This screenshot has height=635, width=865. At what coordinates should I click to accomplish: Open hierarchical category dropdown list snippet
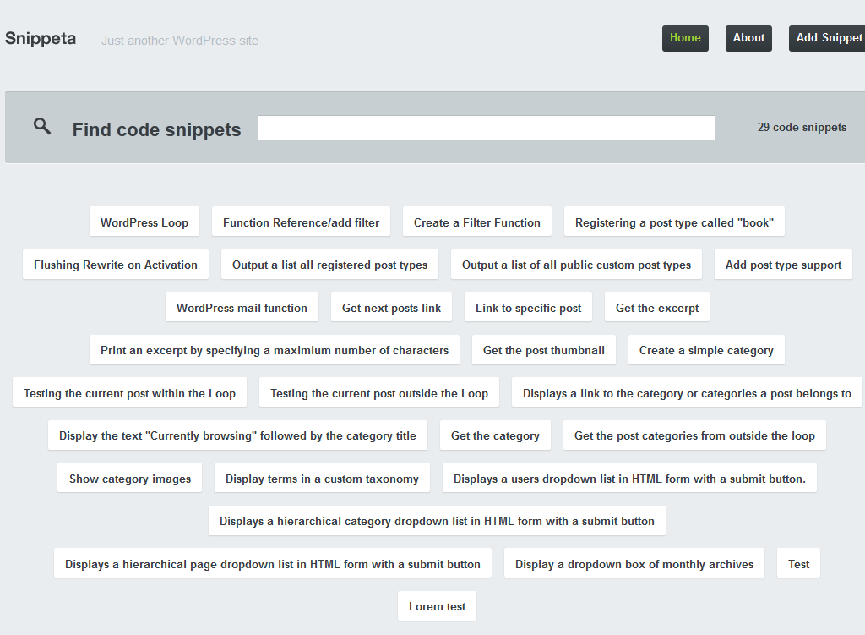point(437,521)
